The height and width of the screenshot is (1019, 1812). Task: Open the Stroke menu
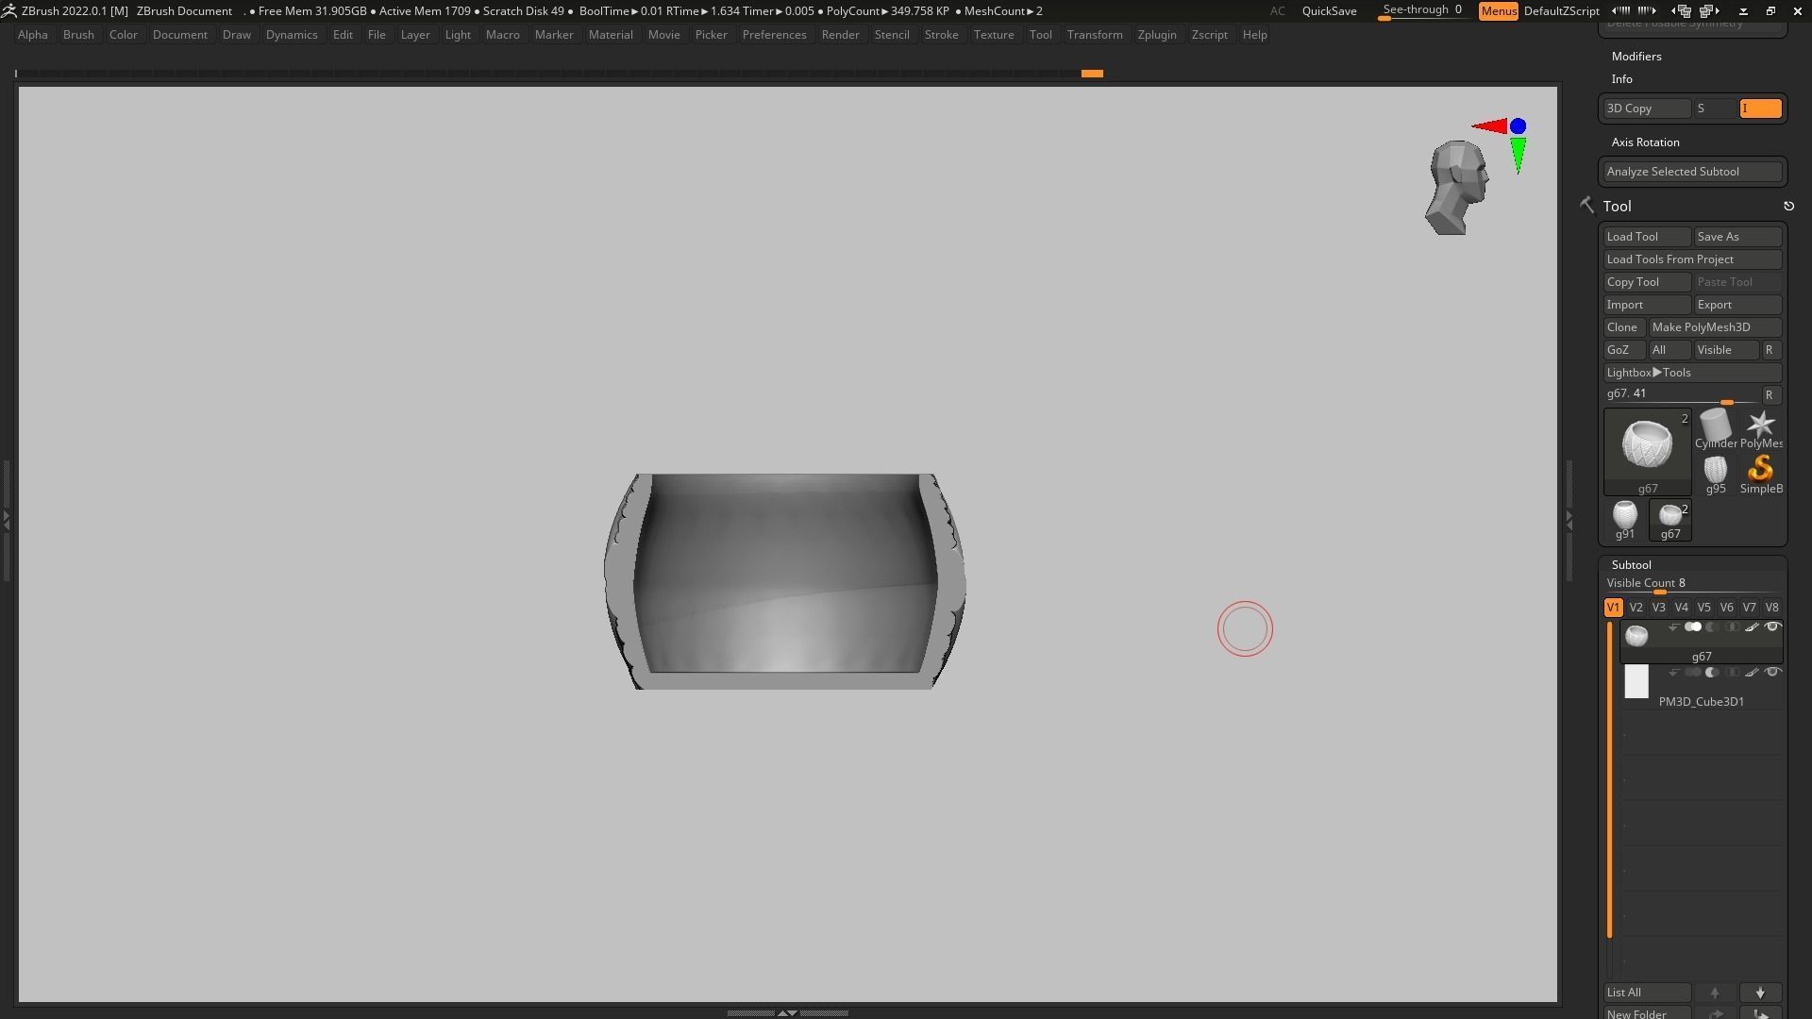tap(940, 35)
